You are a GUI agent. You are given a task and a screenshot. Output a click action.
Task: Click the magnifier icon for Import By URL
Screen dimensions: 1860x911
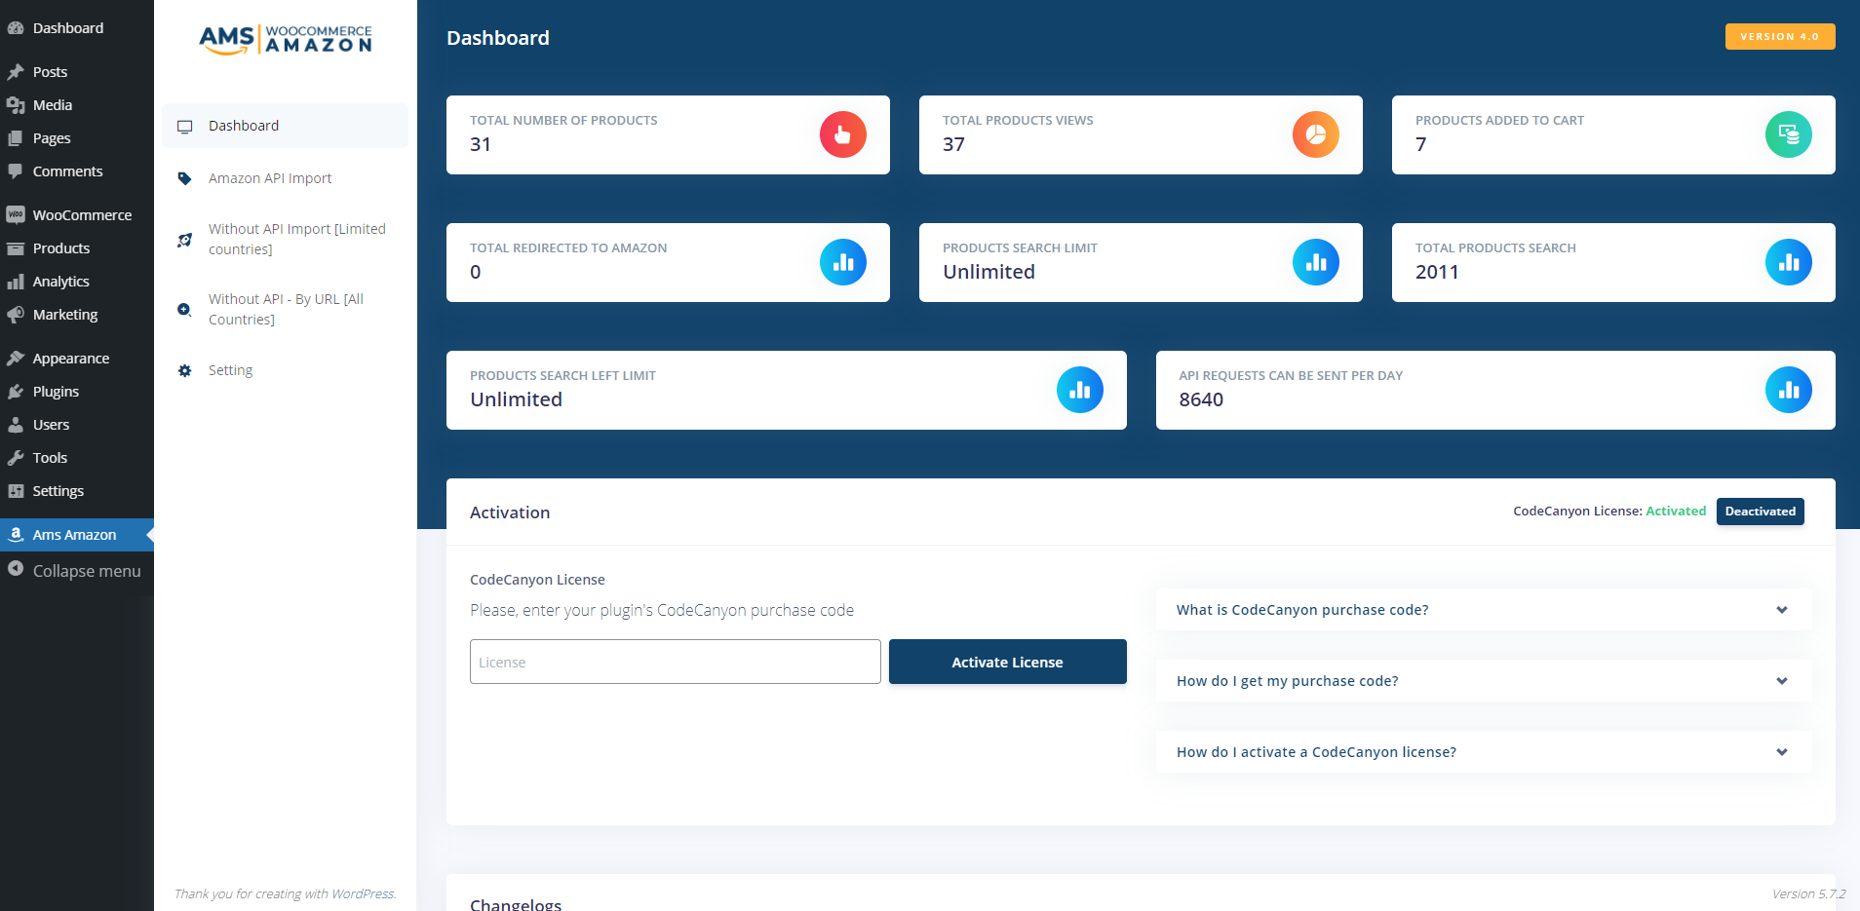coord(185,310)
